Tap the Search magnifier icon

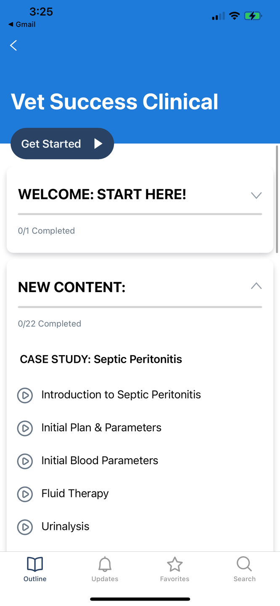[244, 564]
